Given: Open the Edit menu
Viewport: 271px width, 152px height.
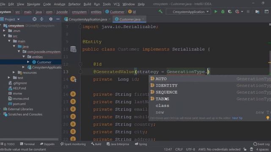Looking at the screenshot, I should [x=11, y=4].
